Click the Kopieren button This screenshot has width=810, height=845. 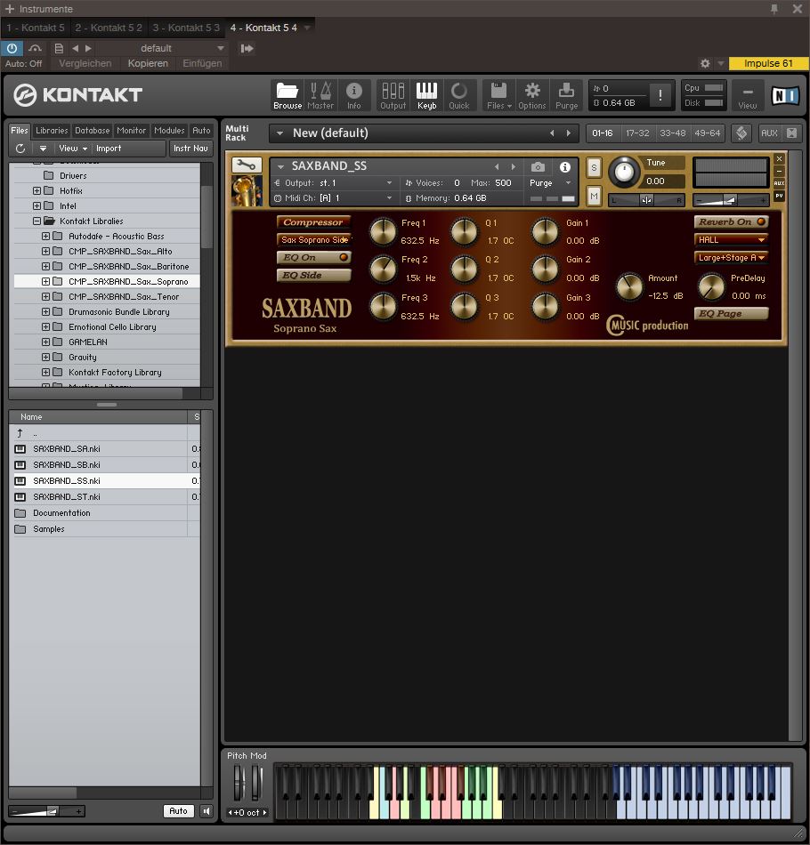148,63
